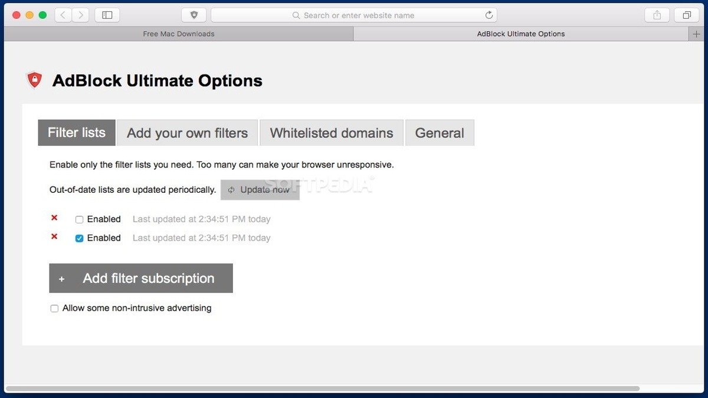Go forward with Safari's forward arrow
708x398 pixels.
pyautogui.click(x=81, y=15)
